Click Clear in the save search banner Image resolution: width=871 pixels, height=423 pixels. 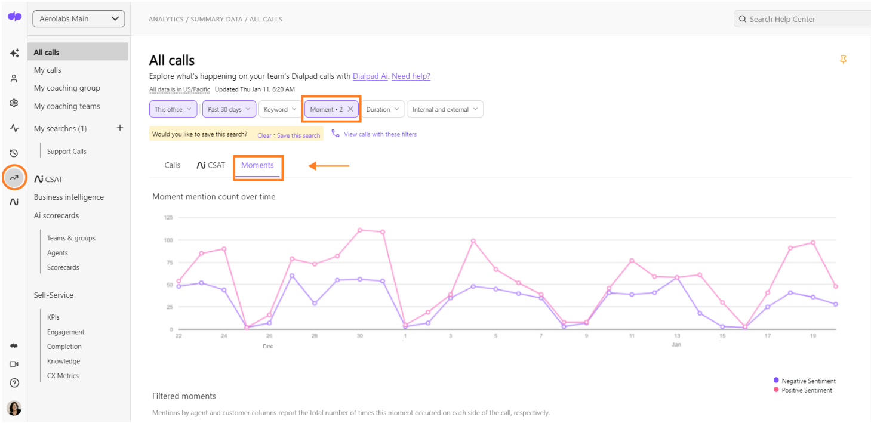[264, 135]
